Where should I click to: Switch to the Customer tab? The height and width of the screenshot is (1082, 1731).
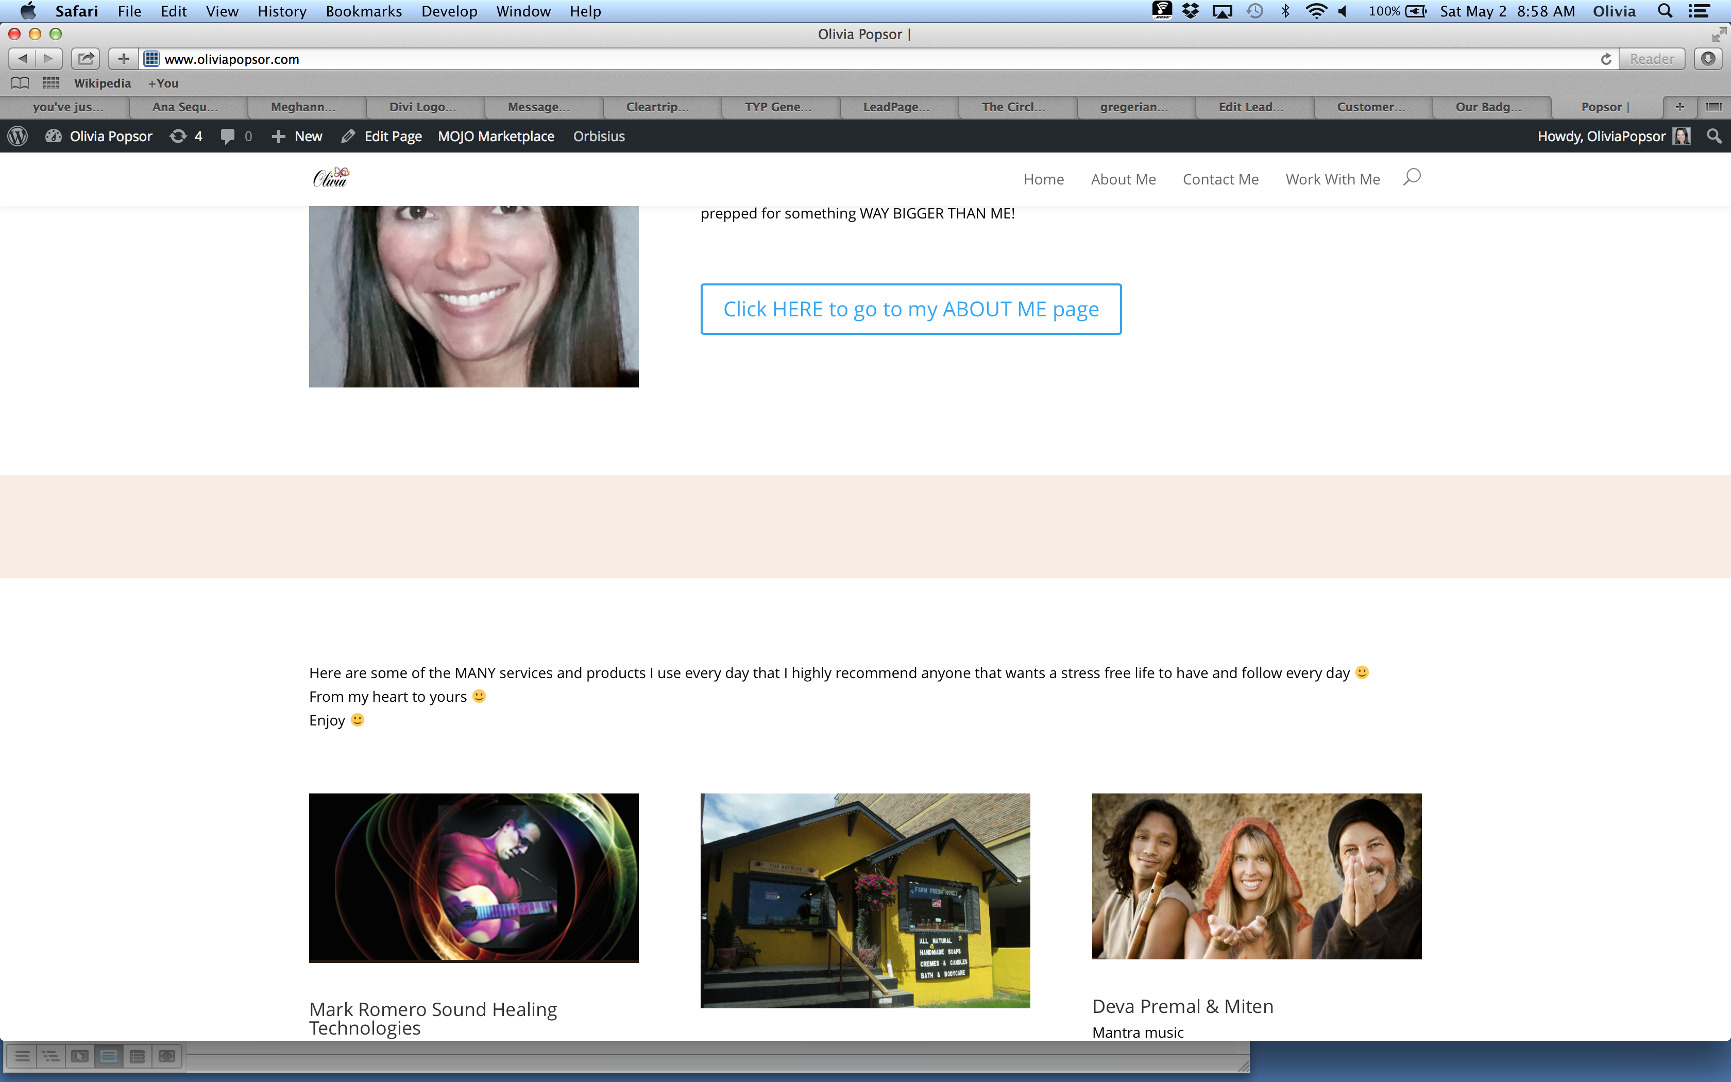coord(1373,107)
